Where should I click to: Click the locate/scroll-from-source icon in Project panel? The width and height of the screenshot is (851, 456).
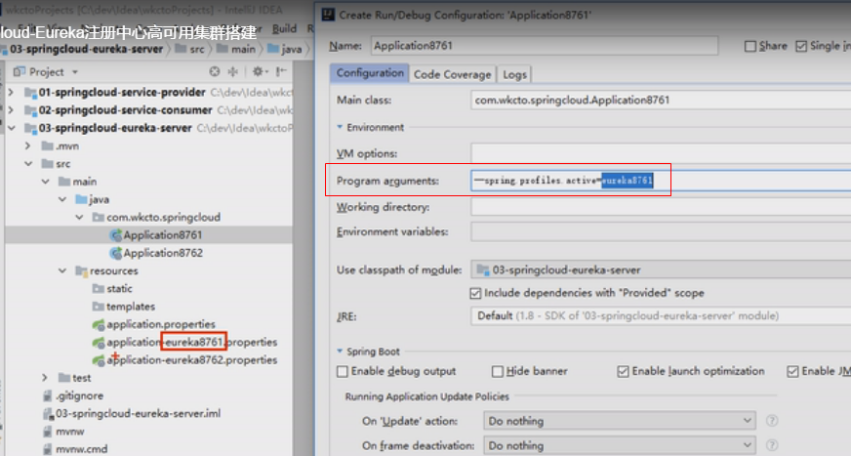click(215, 71)
